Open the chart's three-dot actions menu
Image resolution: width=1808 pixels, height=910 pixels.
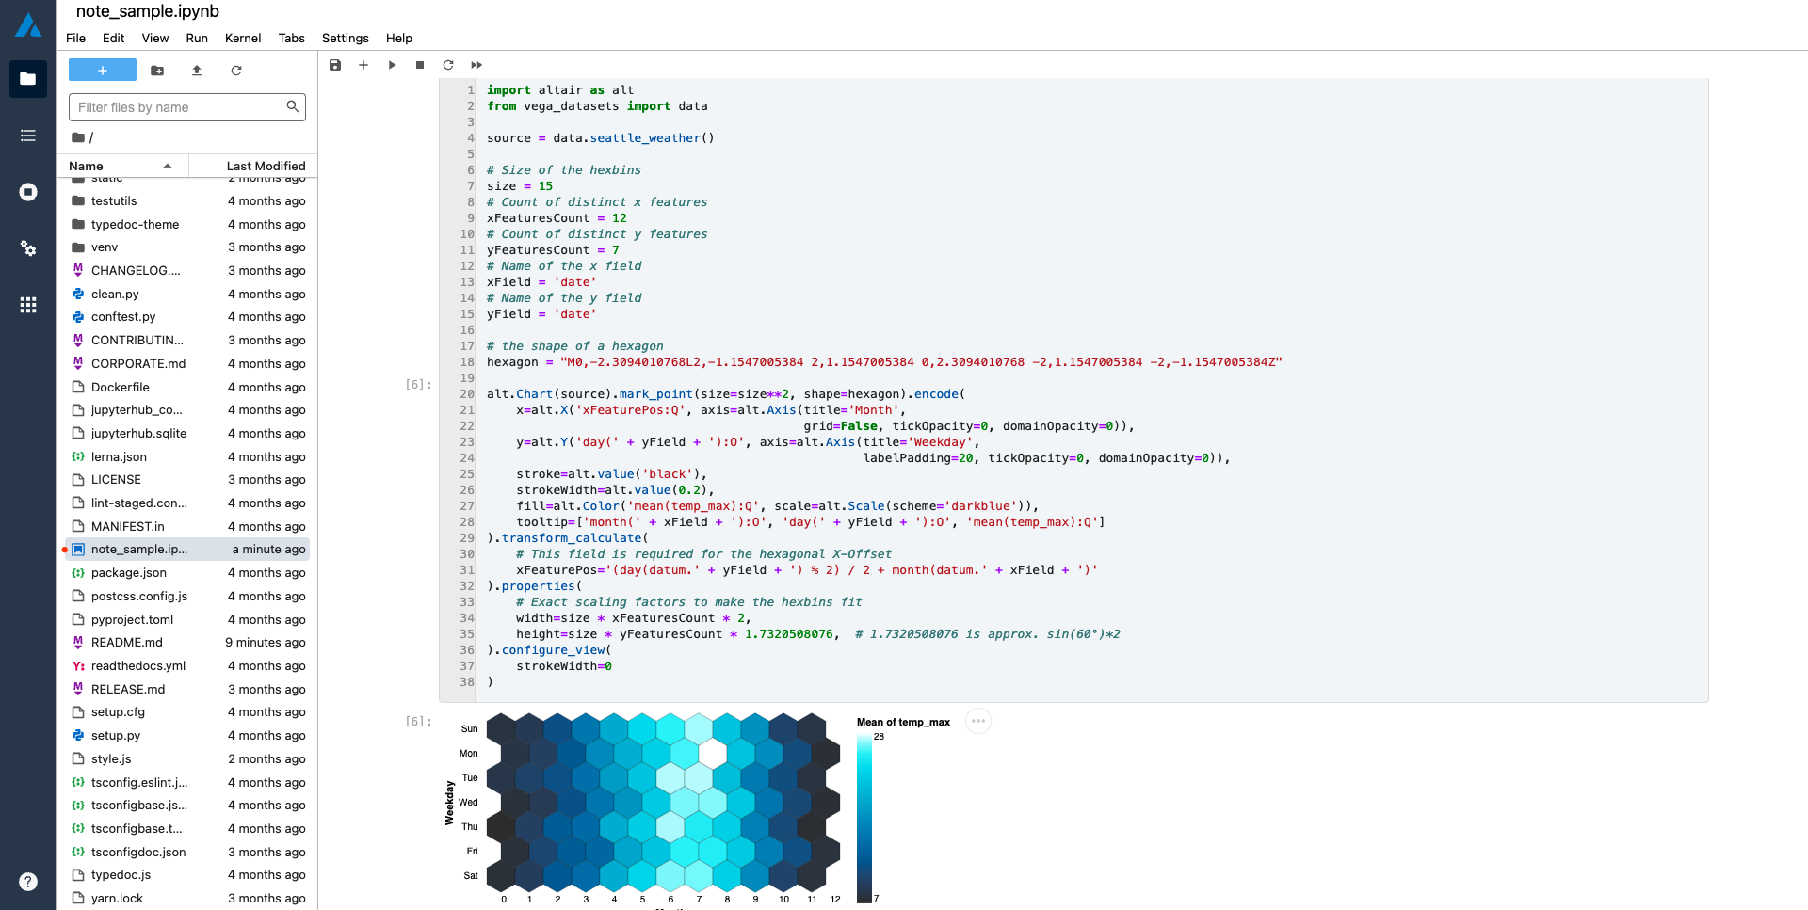point(978,722)
